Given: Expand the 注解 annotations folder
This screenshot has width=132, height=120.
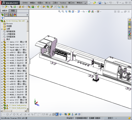Looking at the screenshot, I should coord(2,29).
